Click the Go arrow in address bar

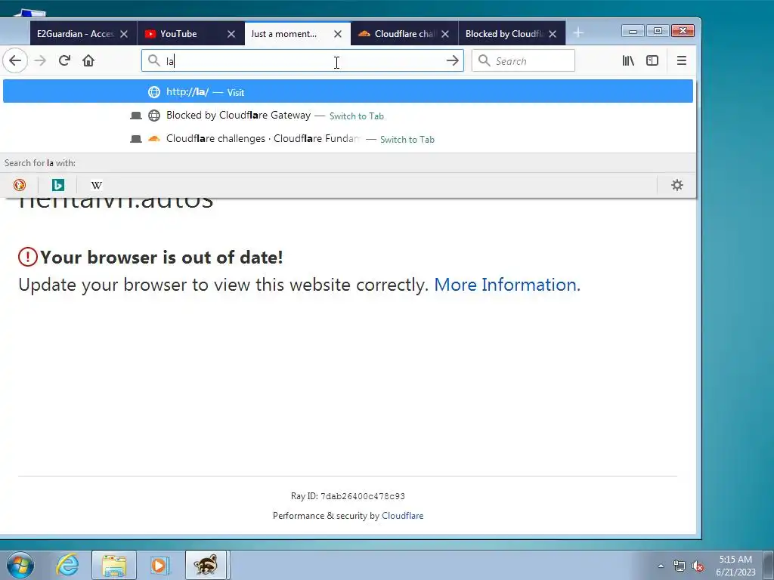452,60
